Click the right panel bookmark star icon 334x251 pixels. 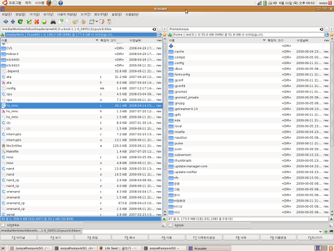(x=331, y=35)
